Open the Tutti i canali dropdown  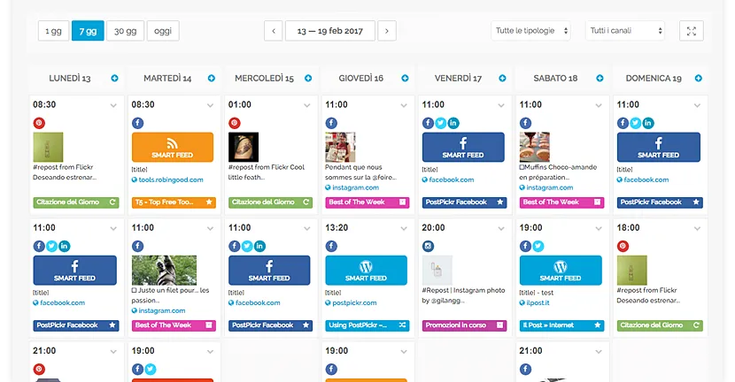(x=625, y=31)
